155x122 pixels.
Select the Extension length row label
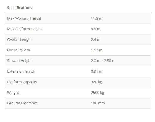click(21, 71)
